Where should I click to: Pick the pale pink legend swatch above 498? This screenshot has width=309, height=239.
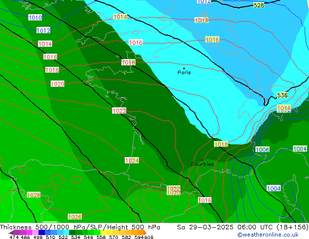pos(35,233)
